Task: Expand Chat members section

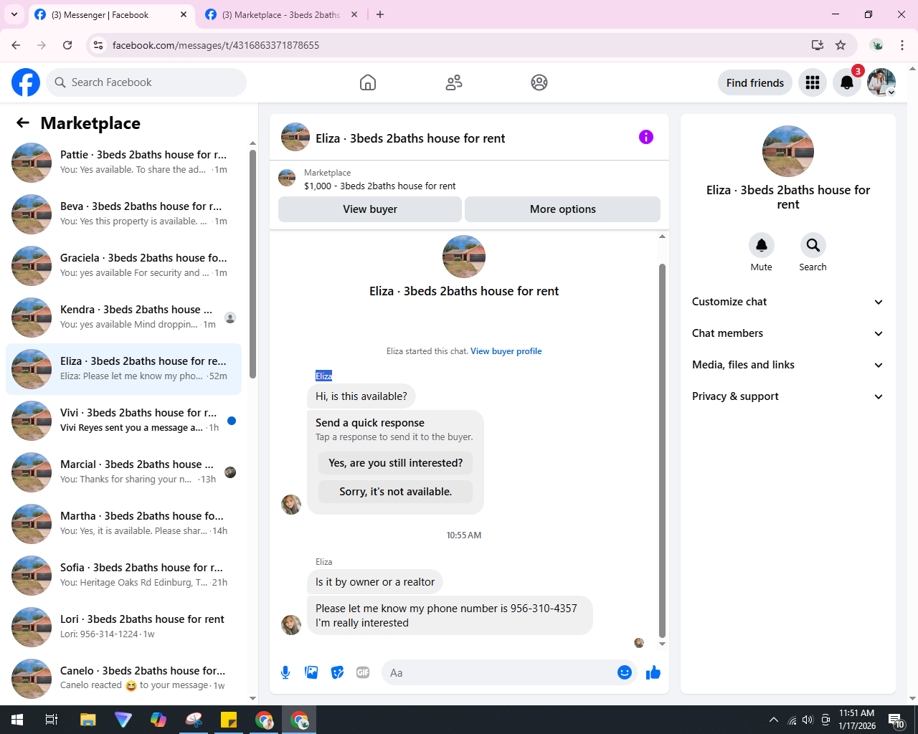Action: tap(787, 333)
